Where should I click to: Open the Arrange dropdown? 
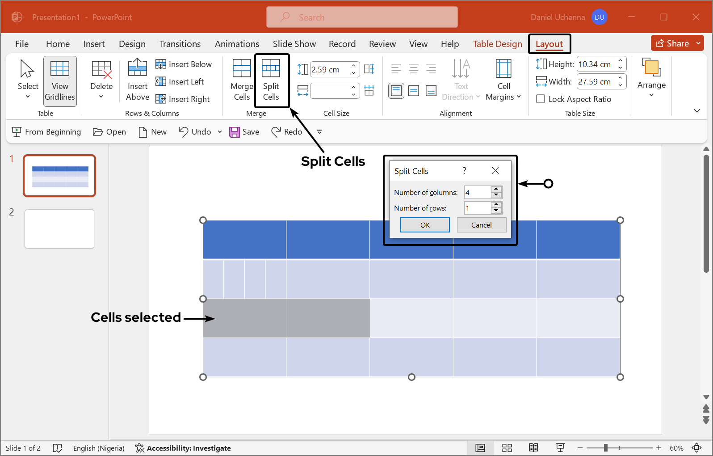tap(651, 78)
